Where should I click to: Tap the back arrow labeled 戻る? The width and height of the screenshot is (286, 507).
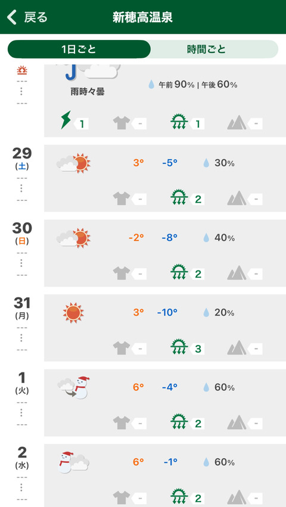[27, 17]
